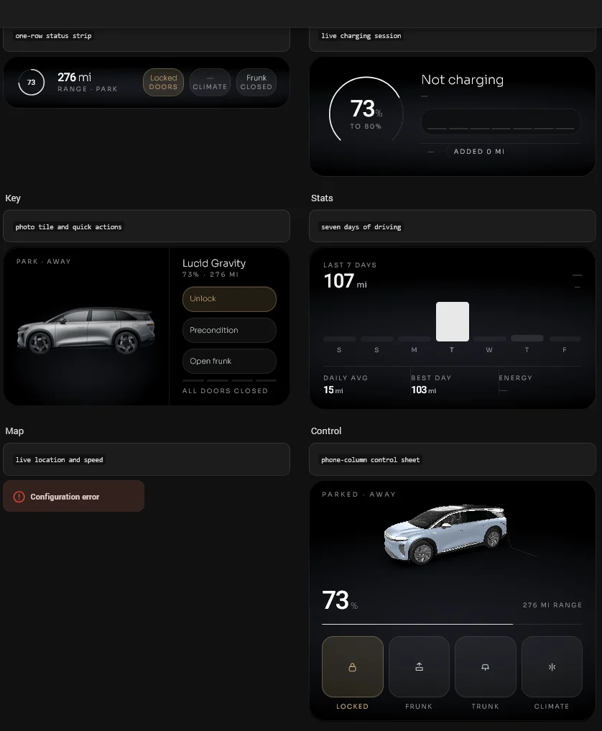Click the Map section heading

click(x=14, y=431)
